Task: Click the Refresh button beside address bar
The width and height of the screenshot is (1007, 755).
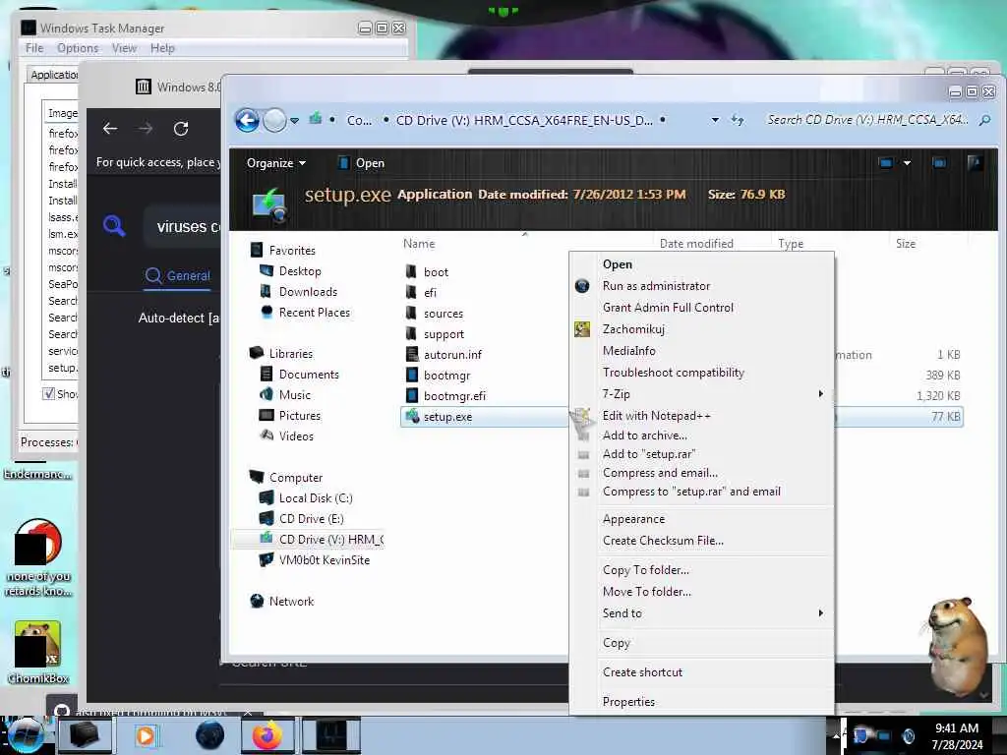Action: pos(738,120)
